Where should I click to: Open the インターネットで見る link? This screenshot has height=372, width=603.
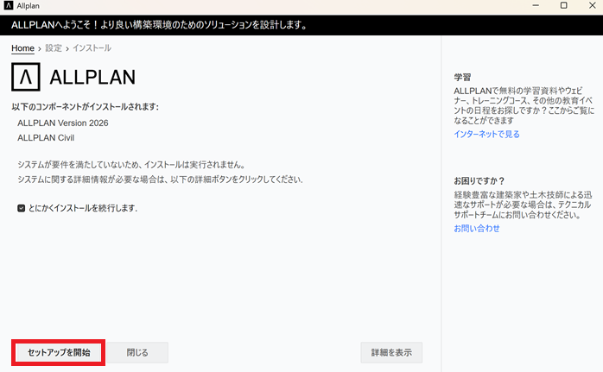486,135
